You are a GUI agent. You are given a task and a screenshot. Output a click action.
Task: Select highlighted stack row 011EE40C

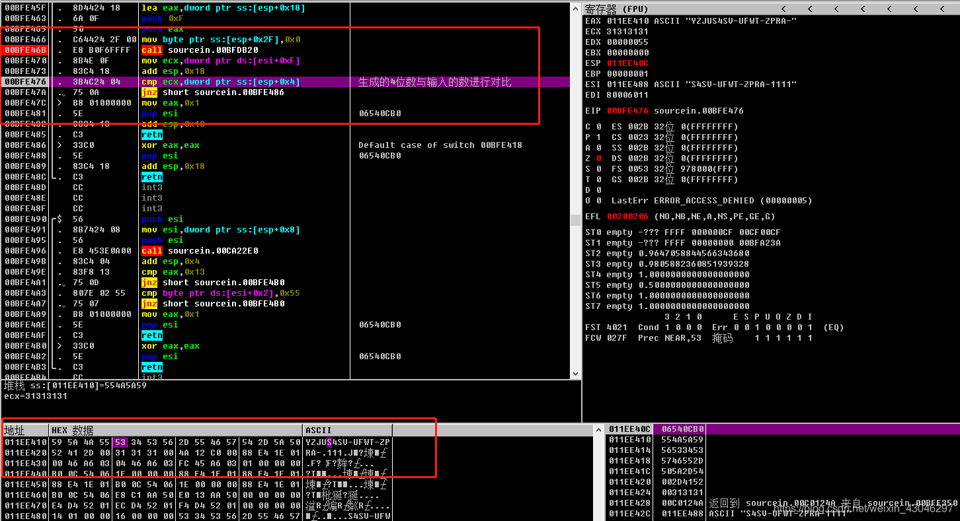pyautogui.click(x=783, y=429)
